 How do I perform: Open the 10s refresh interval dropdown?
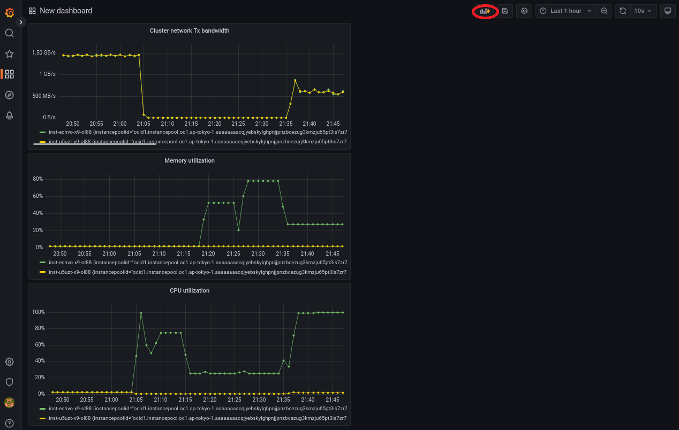pyautogui.click(x=643, y=11)
